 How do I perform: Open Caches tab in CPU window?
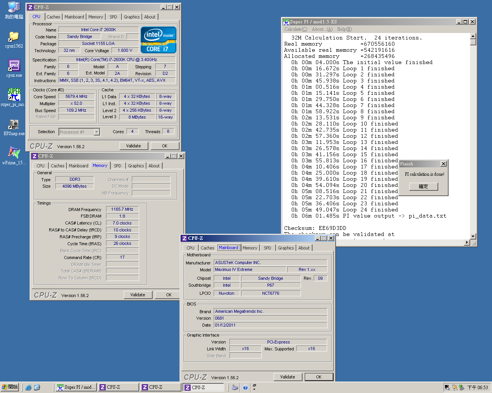(x=53, y=17)
